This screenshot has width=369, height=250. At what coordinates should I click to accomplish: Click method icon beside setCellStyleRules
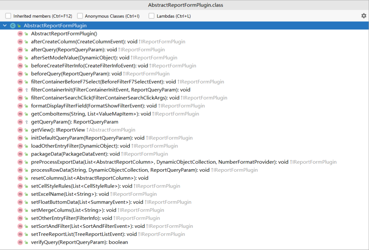20,186
